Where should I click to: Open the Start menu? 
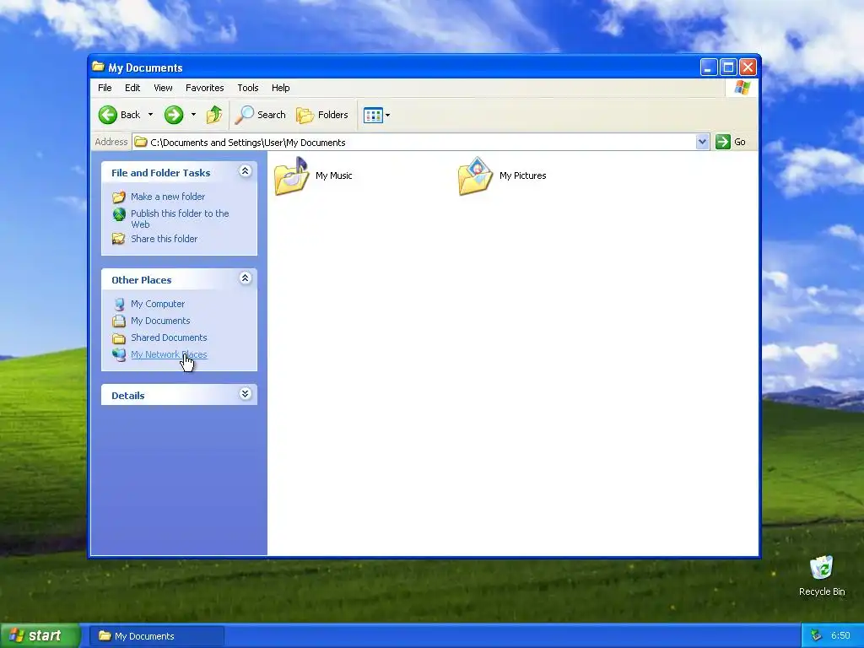[40, 635]
